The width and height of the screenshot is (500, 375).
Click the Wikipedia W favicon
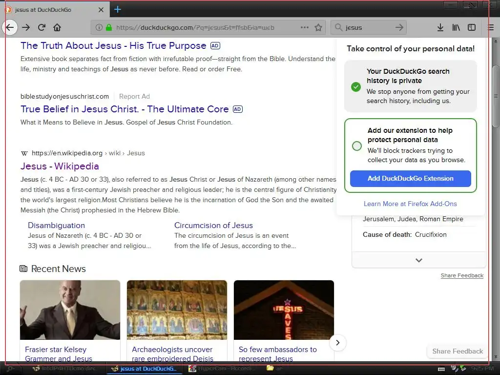pos(24,153)
